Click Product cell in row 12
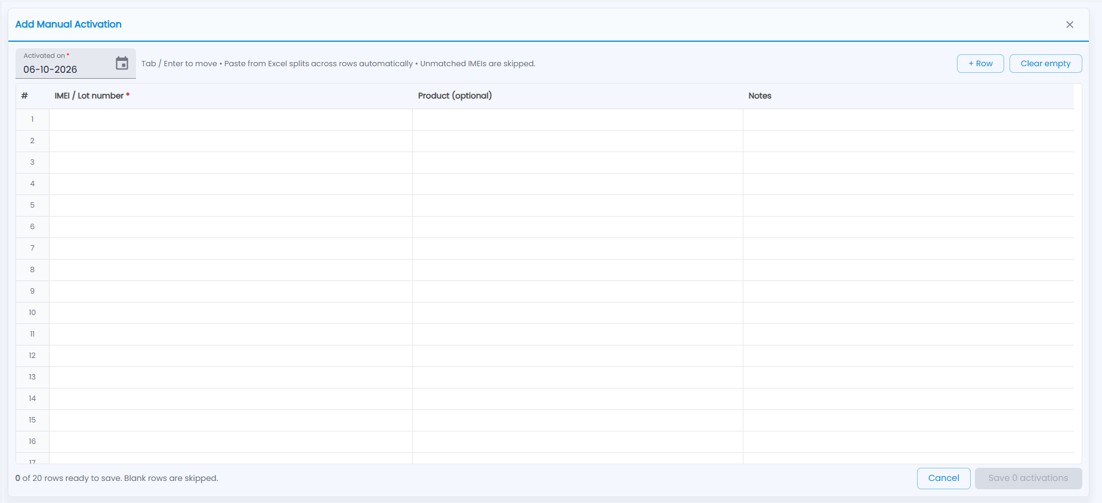This screenshot has height=503, width=1102. click(x=578, y=356)
